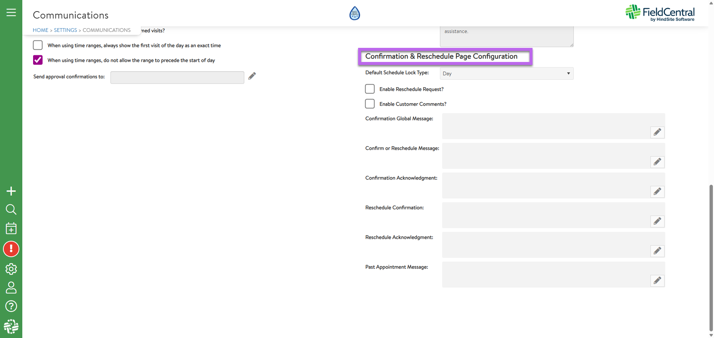Check 'always show the first visit as exact time'

pyautogui.click(x=38, y=45)
